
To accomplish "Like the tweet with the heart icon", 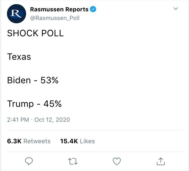I will [117, 161].
